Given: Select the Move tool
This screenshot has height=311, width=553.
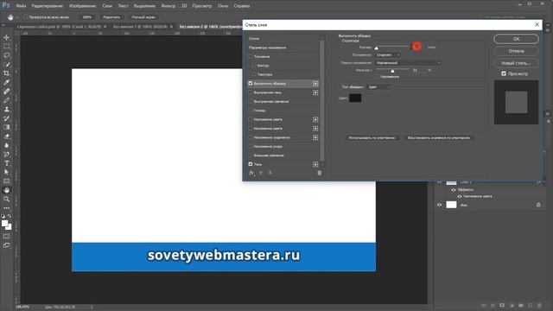Looking at the screenshot, I should pos(6,37).
